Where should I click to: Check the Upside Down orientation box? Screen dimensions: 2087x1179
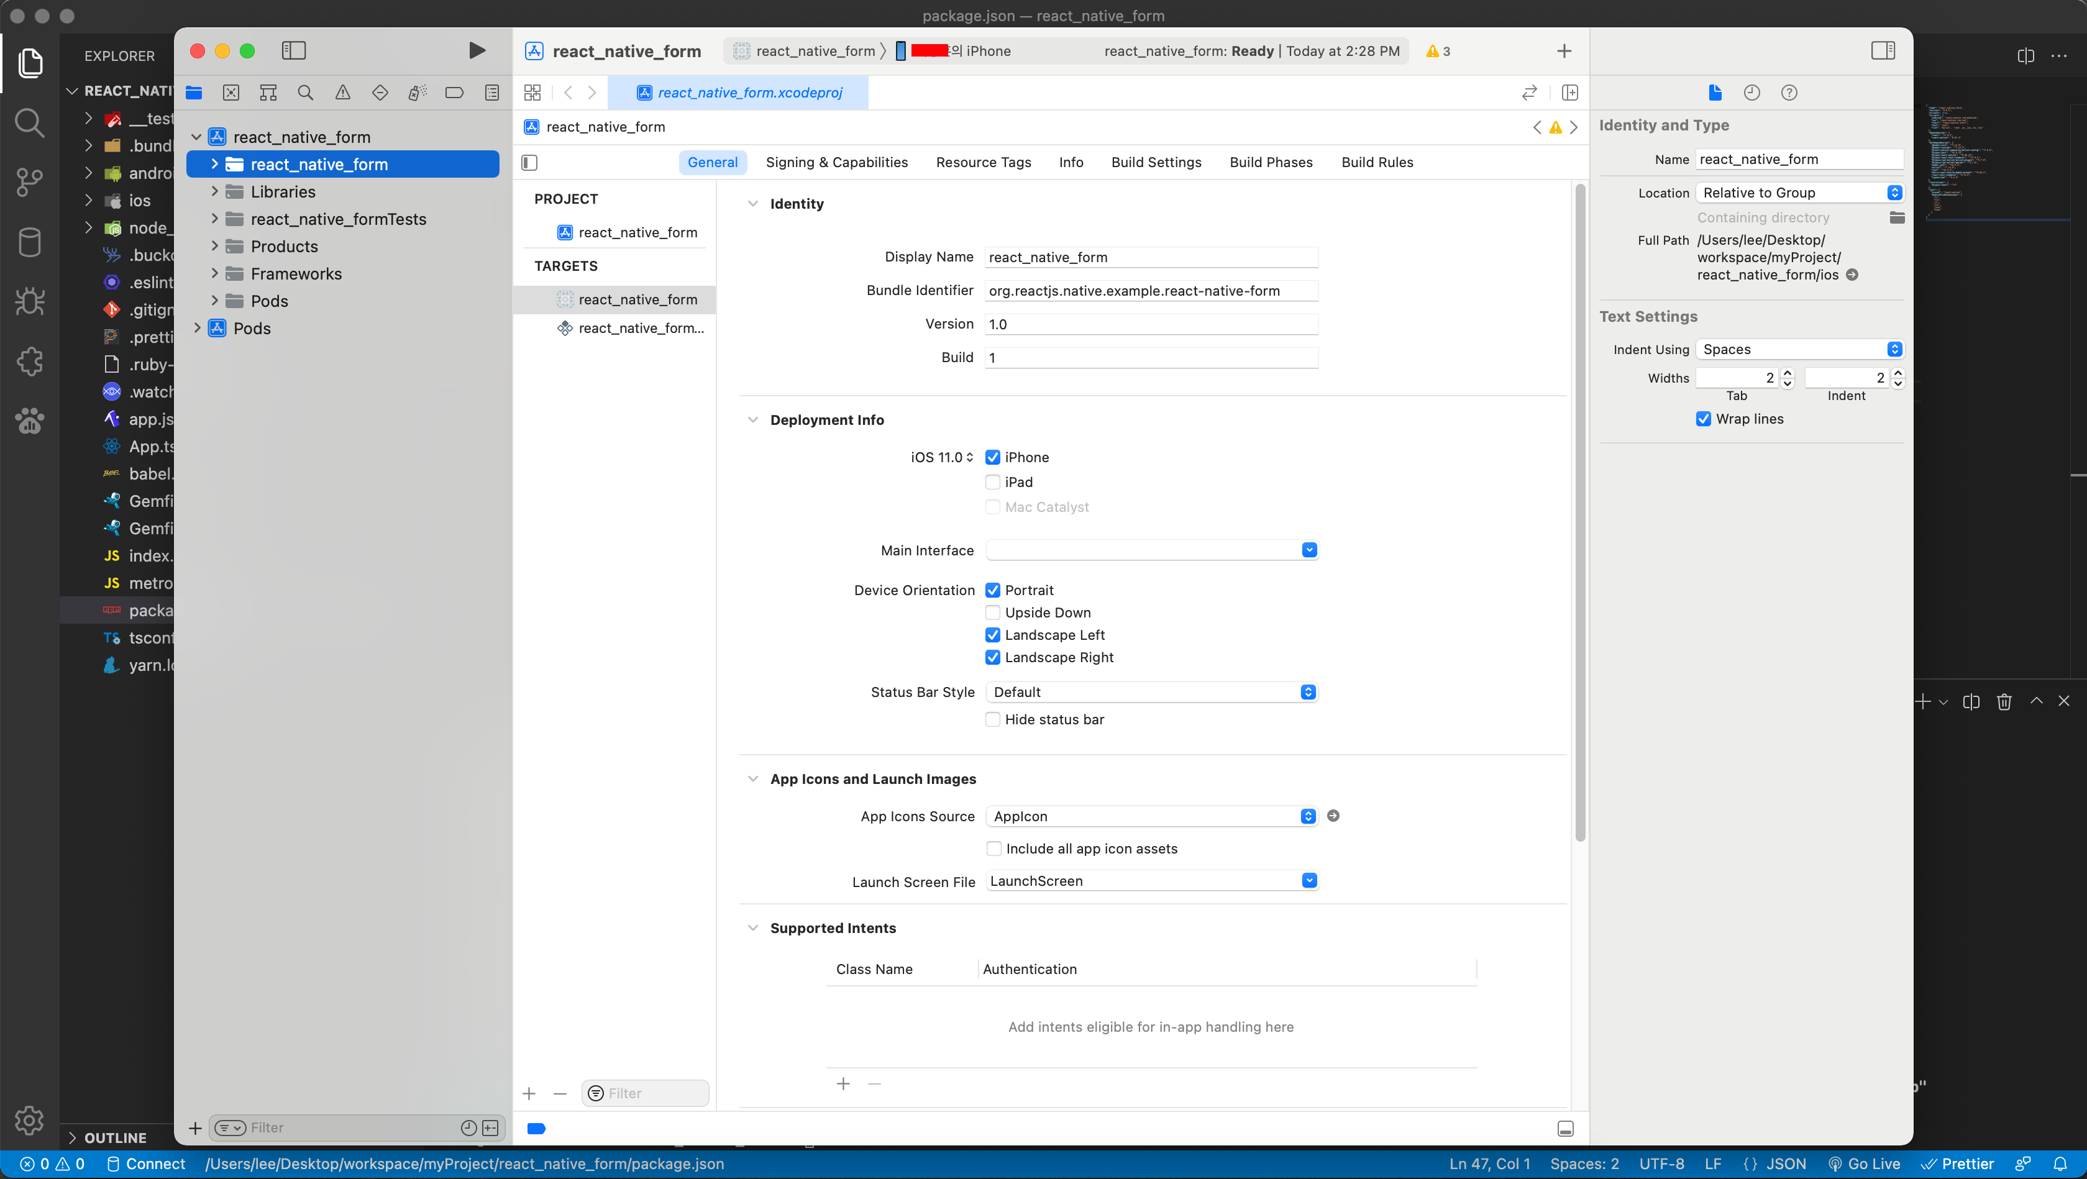point(992,612)
